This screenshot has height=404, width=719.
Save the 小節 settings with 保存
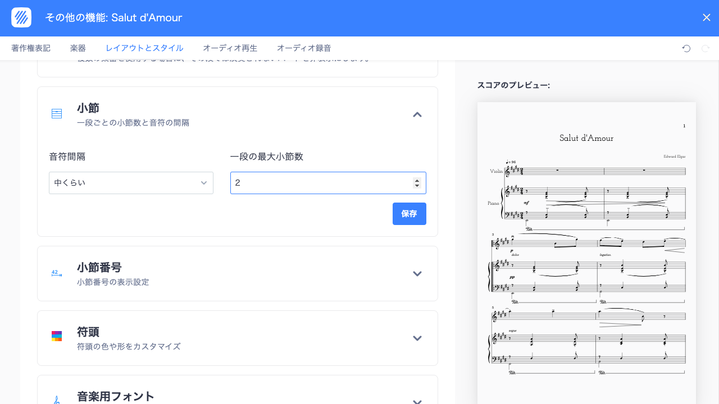click(409, 214)
